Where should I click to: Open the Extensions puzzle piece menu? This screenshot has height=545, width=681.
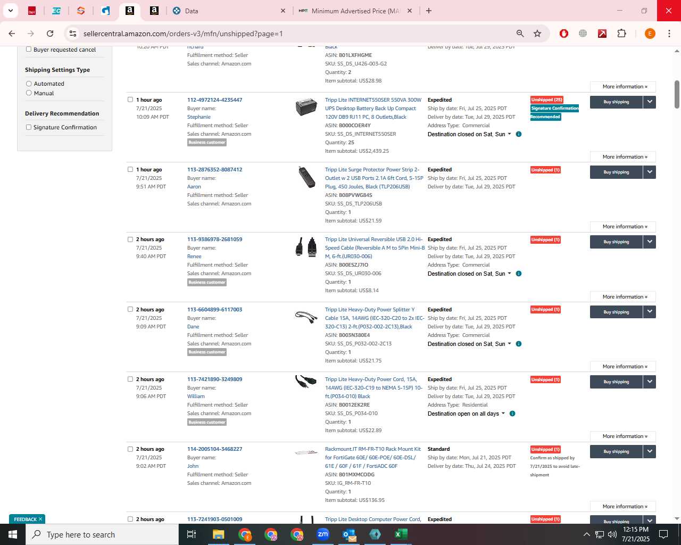(x=621, y=34)
